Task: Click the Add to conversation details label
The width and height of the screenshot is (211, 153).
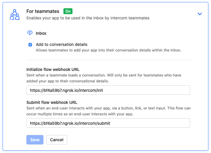Action: pyautogui.click(x=62, y=45)
